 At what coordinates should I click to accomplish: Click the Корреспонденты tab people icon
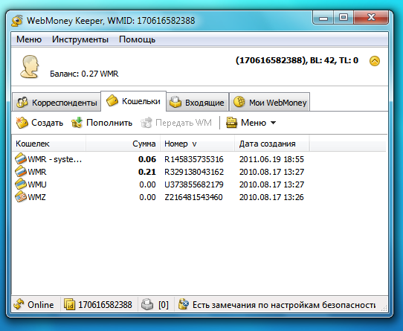click(x=22, y=103)
